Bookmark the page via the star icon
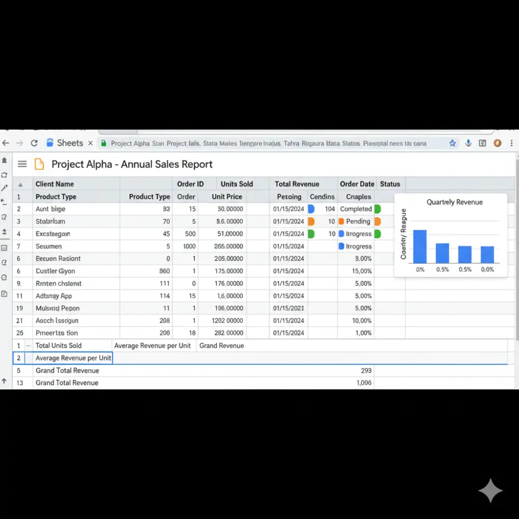Screen dimensions: 519x519 (452, 143)
